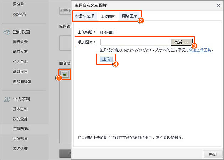Close the 选择自定义选图片 dialog with X
Screen dimensions: 224x160
[x=218, y=5]
